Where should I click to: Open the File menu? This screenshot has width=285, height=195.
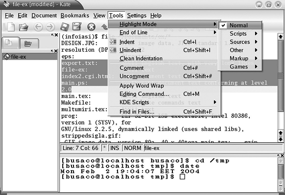9,16
